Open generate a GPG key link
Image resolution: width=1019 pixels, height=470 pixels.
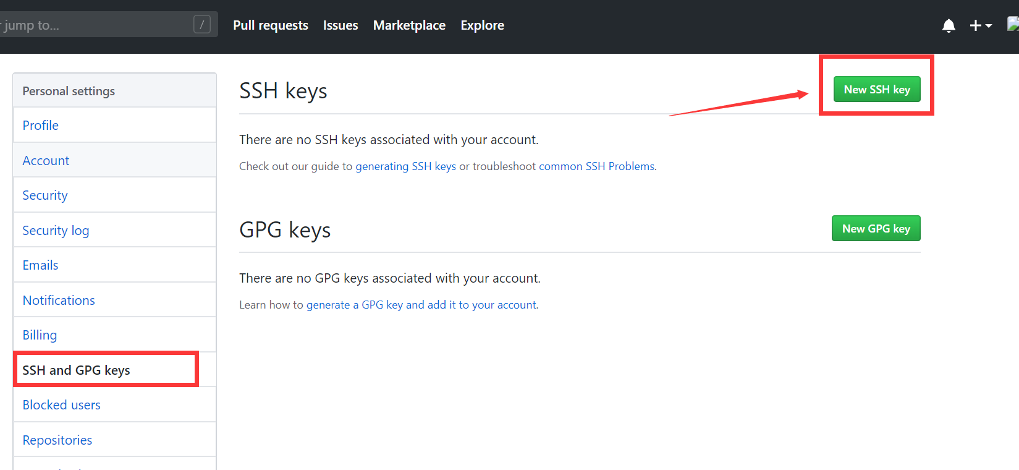click(x=421, y=305)
